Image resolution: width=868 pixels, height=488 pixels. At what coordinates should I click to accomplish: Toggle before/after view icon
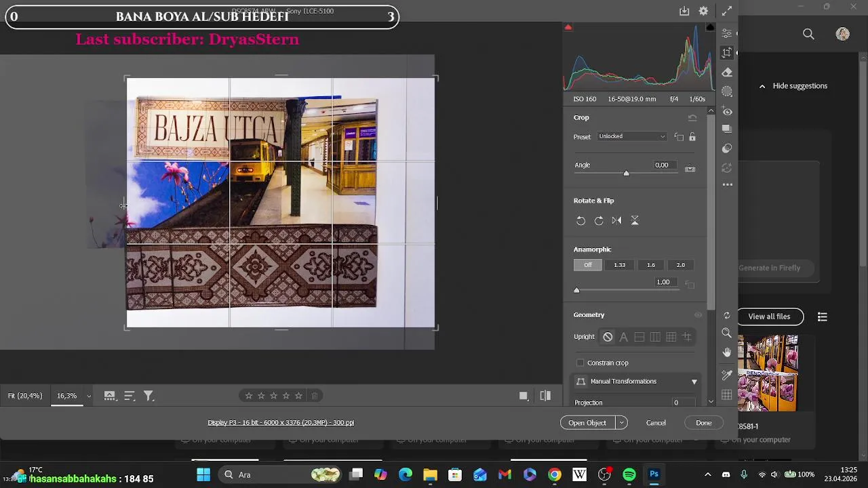tap(545, 396)
